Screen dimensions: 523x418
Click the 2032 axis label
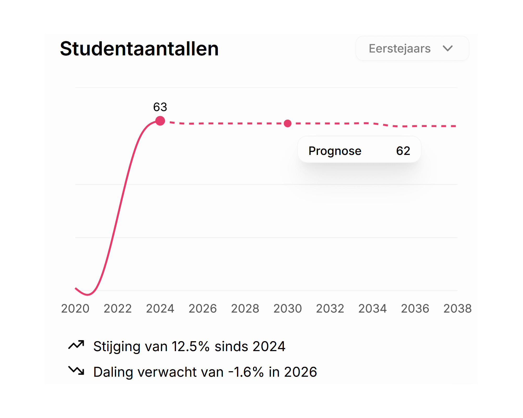330,309
